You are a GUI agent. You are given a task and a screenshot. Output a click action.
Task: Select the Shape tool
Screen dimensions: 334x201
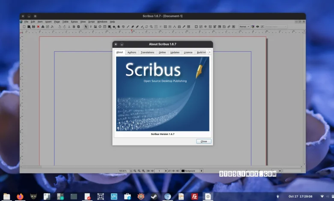[x=110, y=27]
